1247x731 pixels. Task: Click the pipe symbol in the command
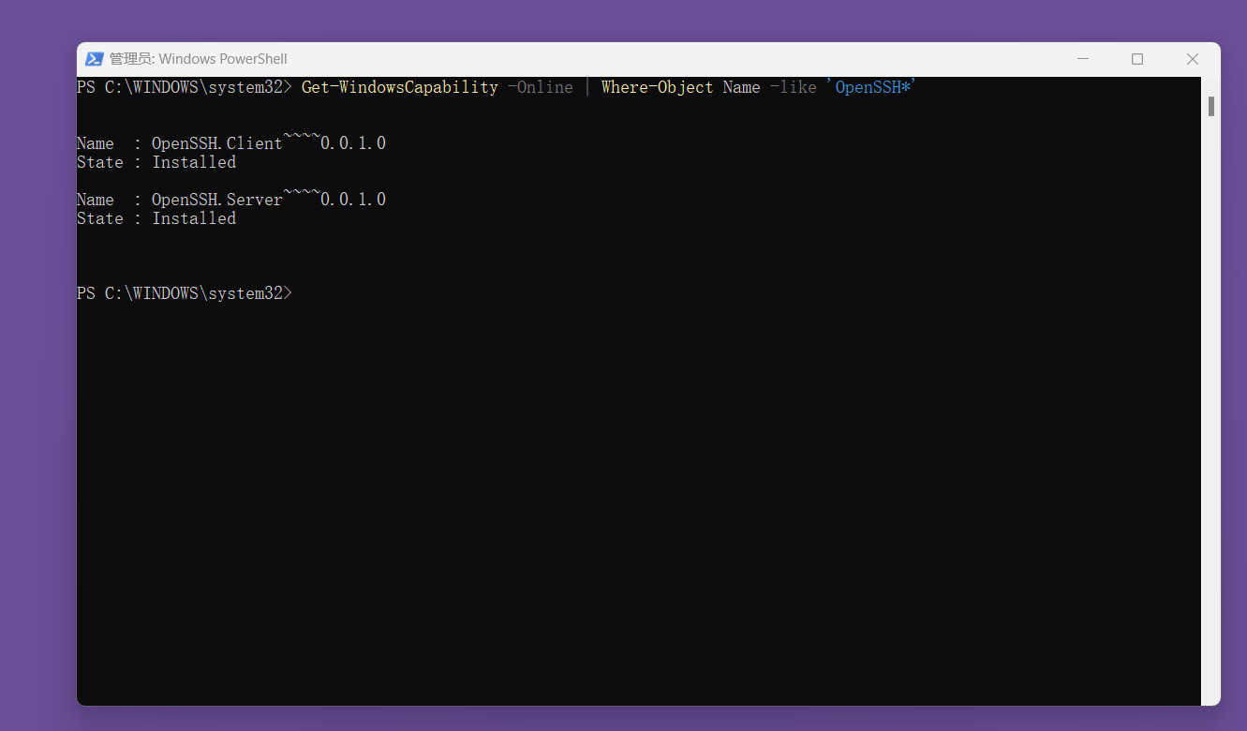(587, 87)
